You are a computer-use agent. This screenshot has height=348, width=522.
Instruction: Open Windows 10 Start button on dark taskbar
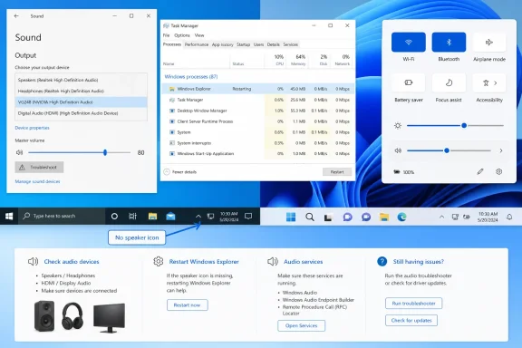(x=9, y=216)
